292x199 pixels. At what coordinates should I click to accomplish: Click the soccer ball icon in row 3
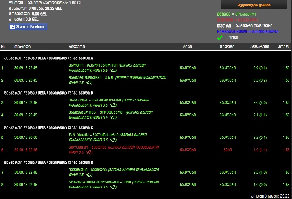114,105
